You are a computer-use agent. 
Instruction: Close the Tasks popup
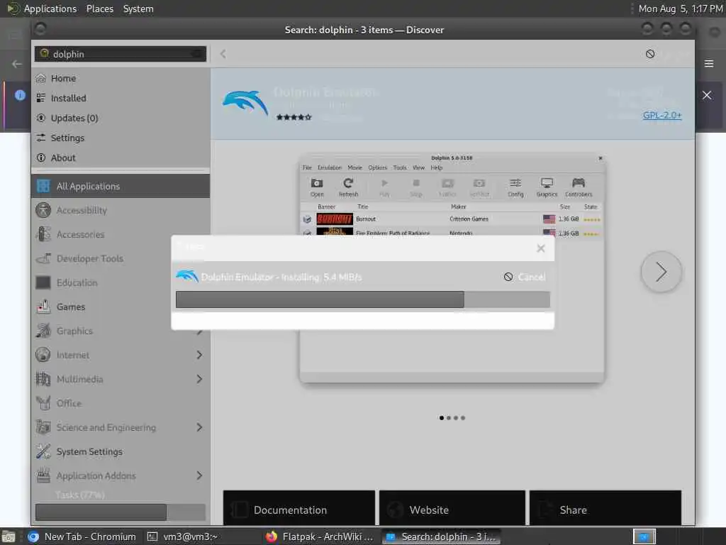pos(541,248)
